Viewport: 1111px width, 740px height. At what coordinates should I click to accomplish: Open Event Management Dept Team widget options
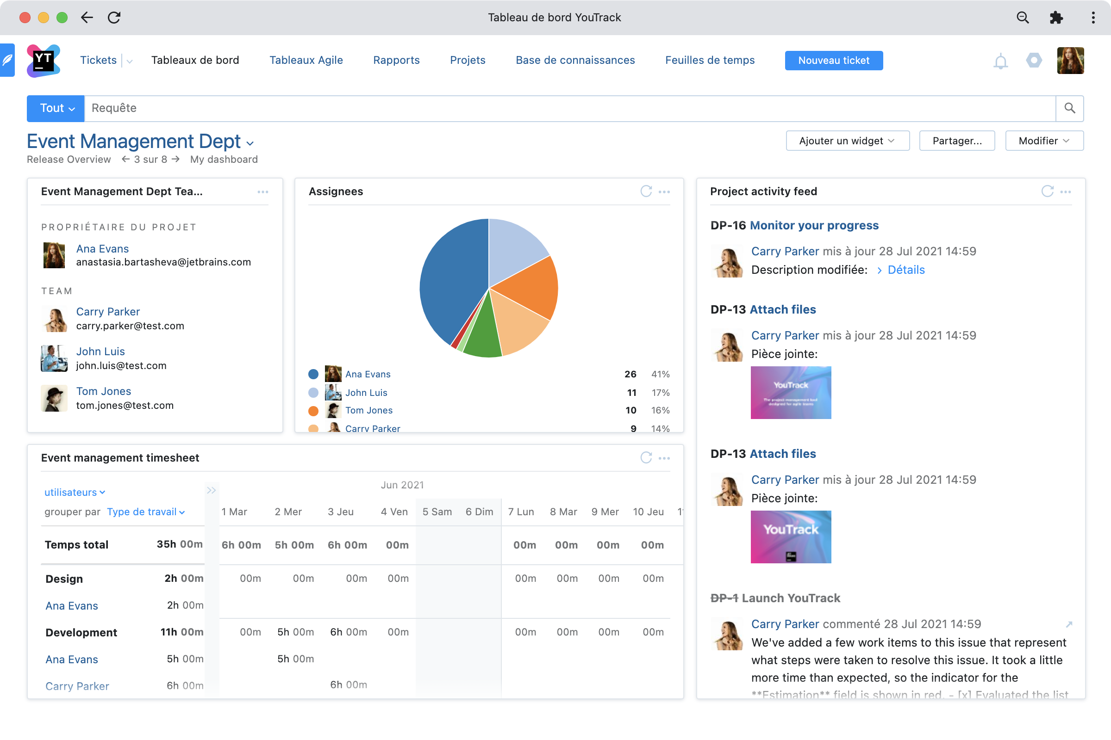click(262, 191)
